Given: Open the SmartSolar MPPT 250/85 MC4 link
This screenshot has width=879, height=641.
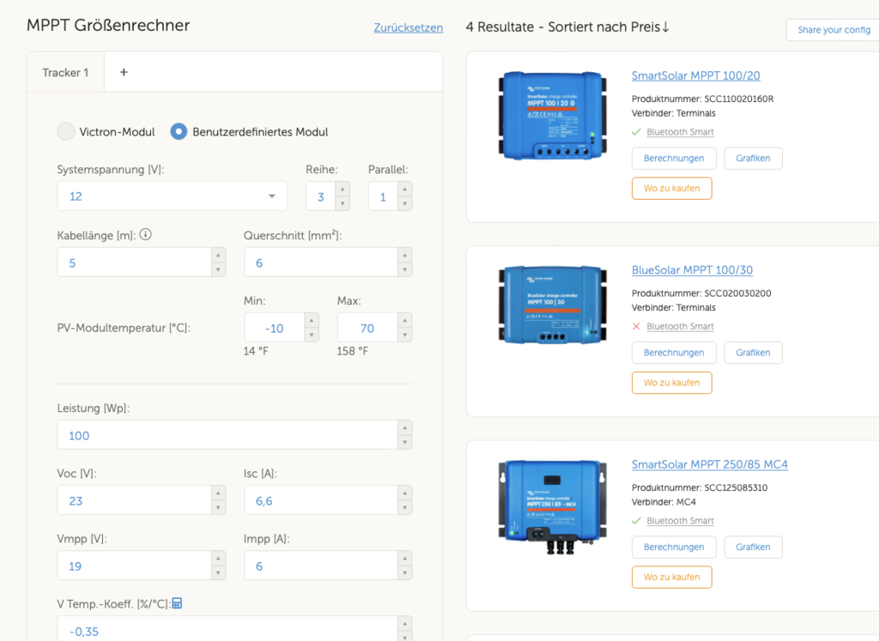Looking at the screenshot, I should (709, 464).
